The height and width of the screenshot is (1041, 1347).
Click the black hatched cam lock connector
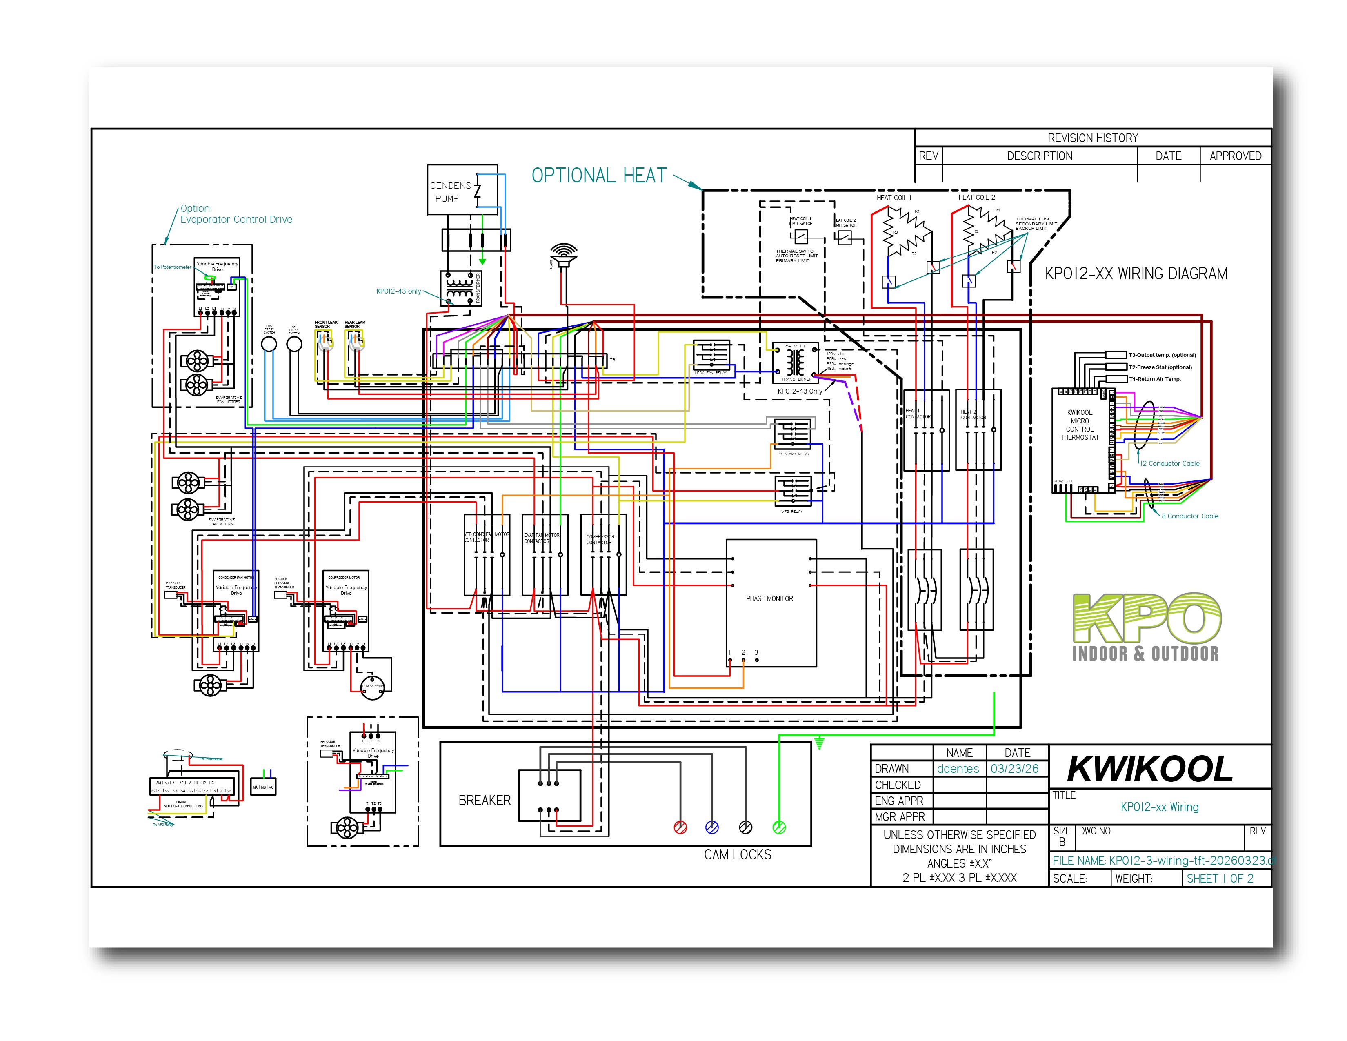pos(746,827)
